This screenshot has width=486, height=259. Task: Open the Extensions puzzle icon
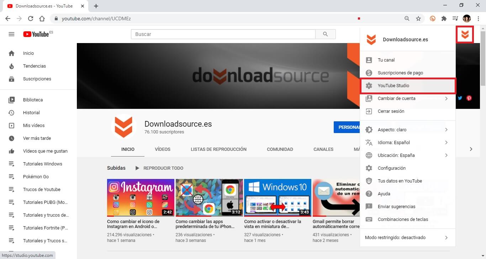(444, 18)
